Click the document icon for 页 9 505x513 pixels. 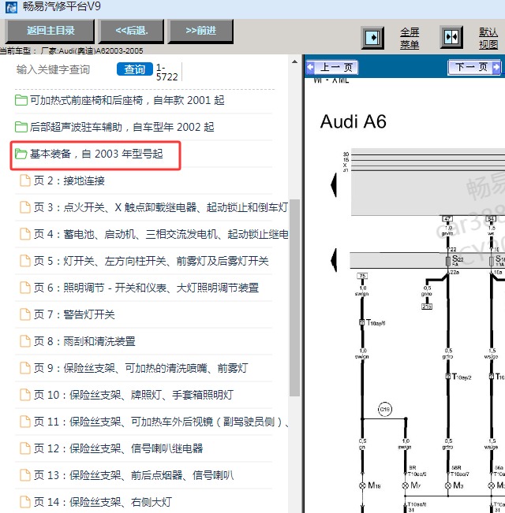click(x=25, y=368)
